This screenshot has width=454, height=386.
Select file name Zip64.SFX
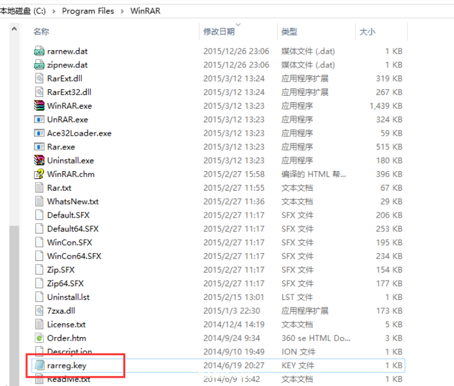(x=65, y=283)
